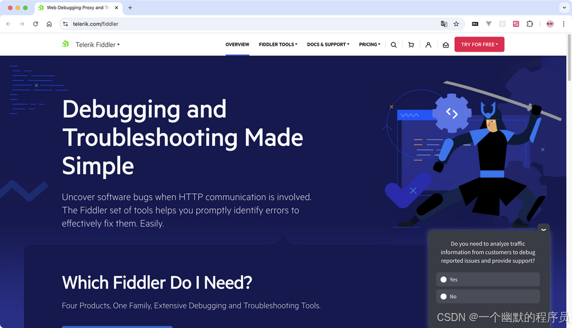This screenshot has width=572, height=328.
Task: Open the shopping cart icon
Action: pyautogui.click(x=411, y=45)
